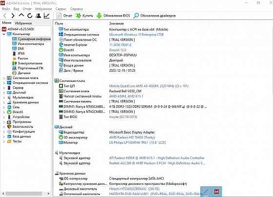The height and width of the screenshot is (197, 273).
Task: Open the Hitachi disk drive link
Action: pos(134,189)
